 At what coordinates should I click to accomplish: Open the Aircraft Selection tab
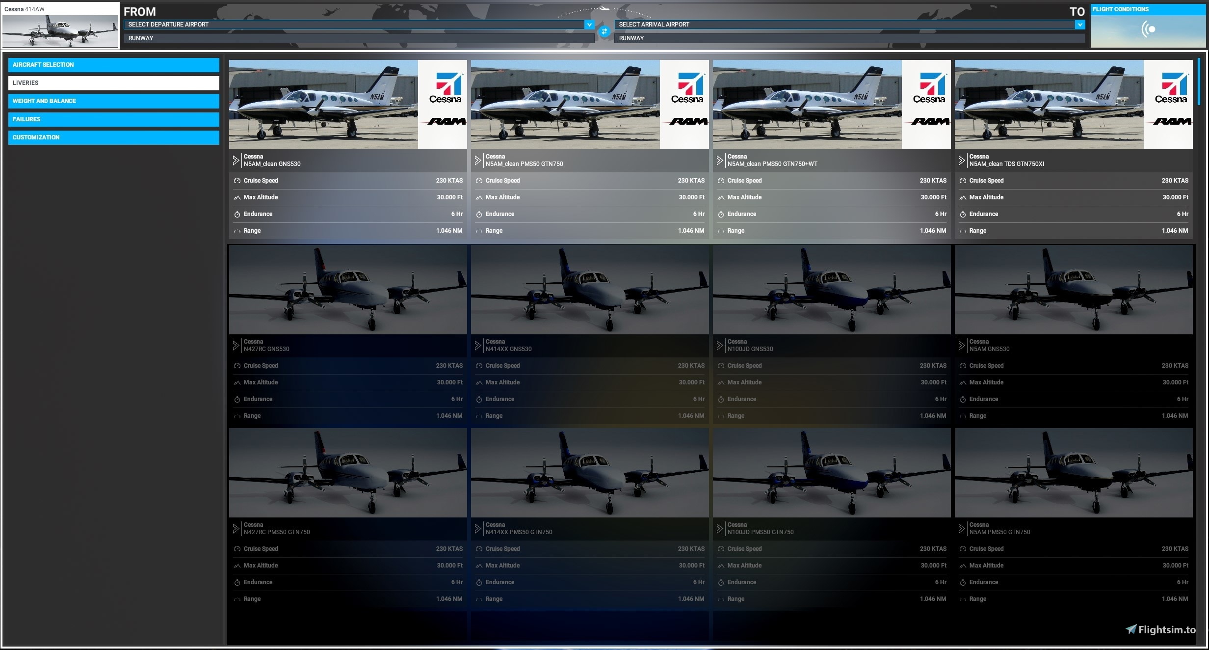(x=113, y=65)
